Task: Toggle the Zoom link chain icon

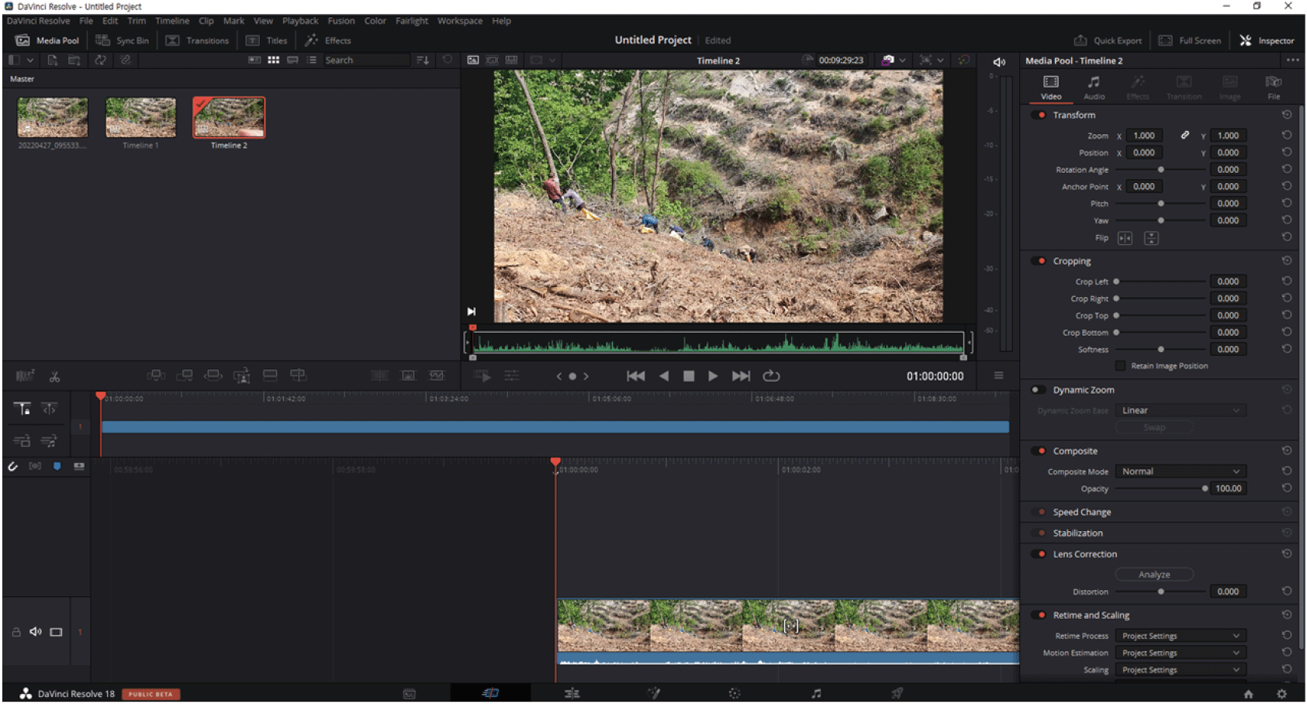Action: pyautogui.click(x=1185, y=135)
